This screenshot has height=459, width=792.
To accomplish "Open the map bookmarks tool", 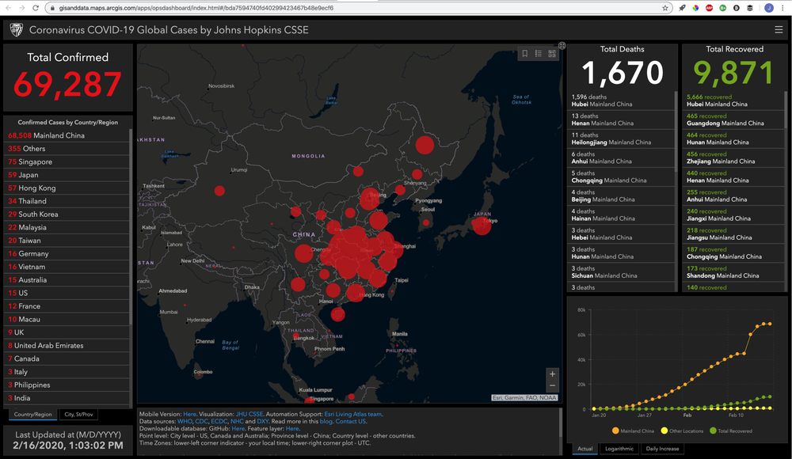I will tap(525, 54).
